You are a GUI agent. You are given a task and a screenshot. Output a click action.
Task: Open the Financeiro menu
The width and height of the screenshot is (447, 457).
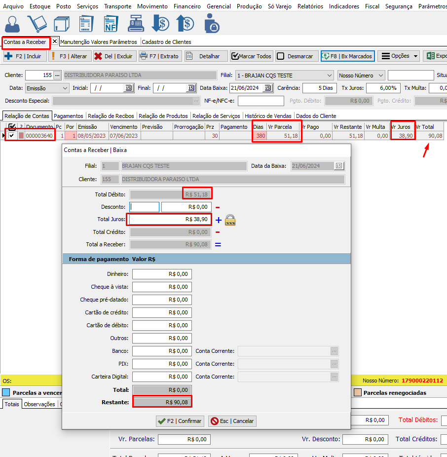pyautogui.click(x=187, y=6)
